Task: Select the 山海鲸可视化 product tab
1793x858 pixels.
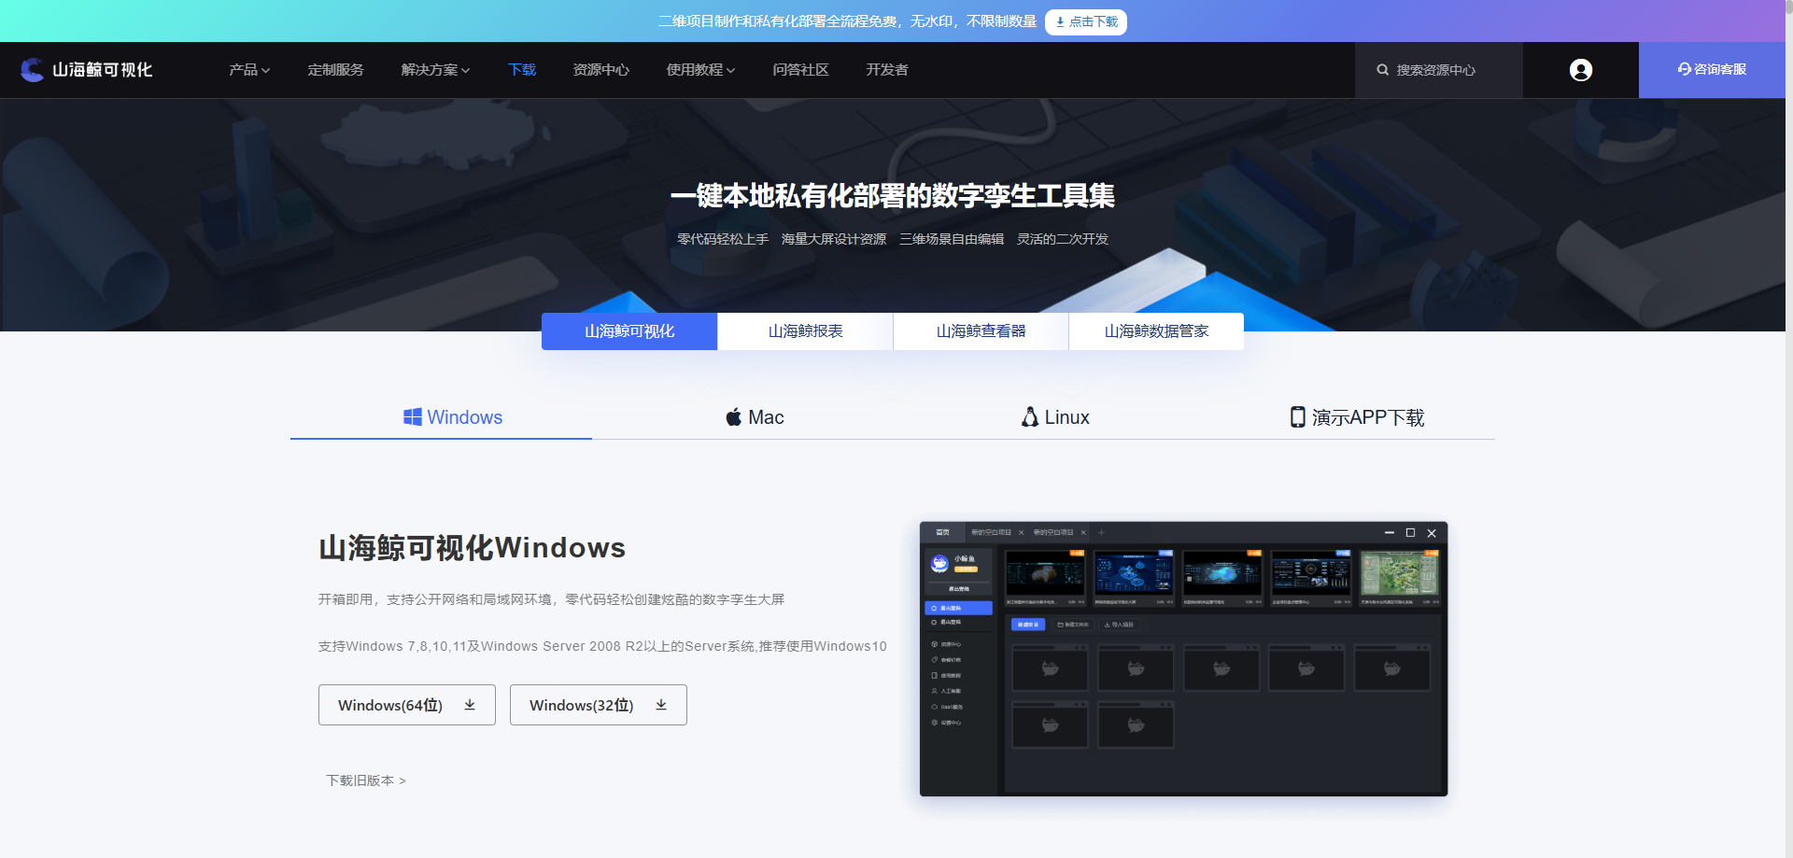Action: pos(629,331)
